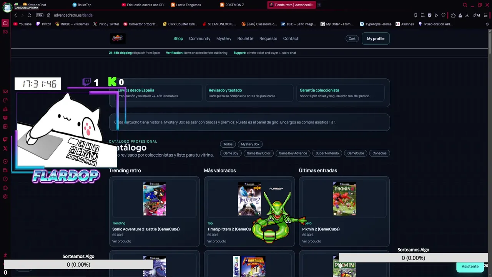Viewport: 492px width, 277px height.
Task: Open the profile person icon in toolbar
Action: [x=460, y=15]
